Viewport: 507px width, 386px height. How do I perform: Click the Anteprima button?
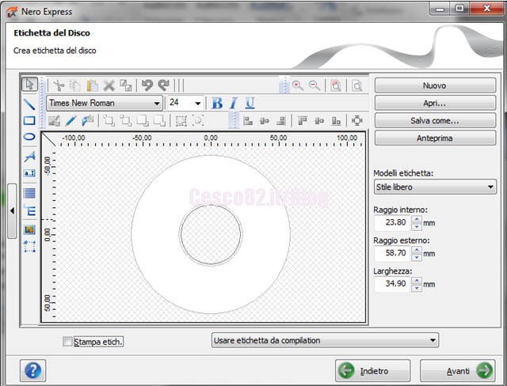[435, 138]
